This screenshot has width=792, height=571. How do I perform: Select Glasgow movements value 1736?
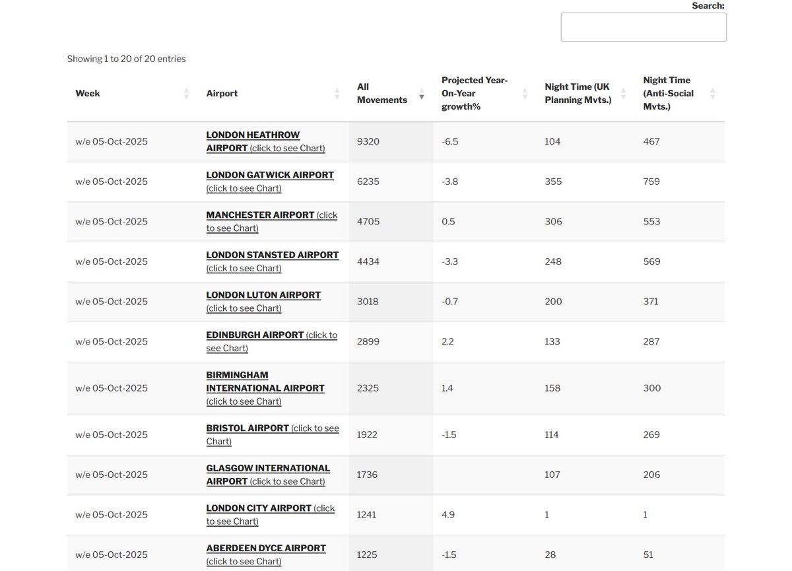pyautogui.click(x=368, y=475)
